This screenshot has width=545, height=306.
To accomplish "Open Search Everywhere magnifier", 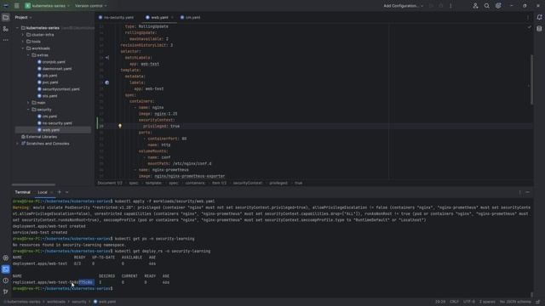I will [x=486, y=6].
